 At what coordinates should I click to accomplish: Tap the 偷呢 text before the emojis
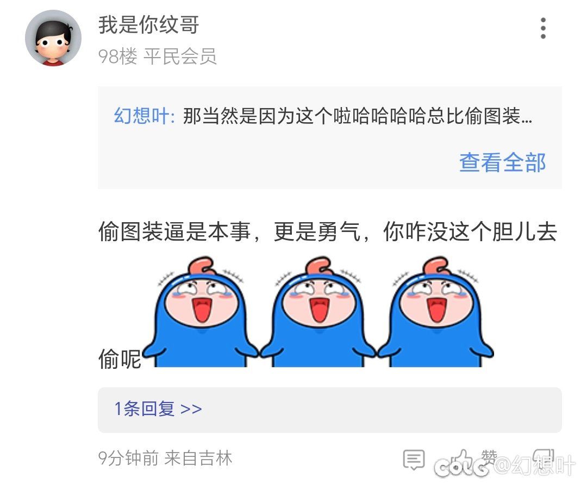(120, 359)
